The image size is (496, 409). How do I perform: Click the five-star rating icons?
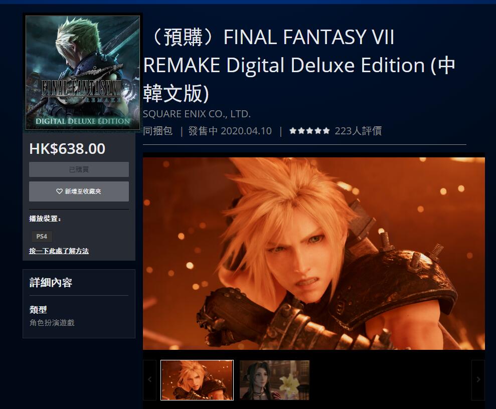coord(309,131)
